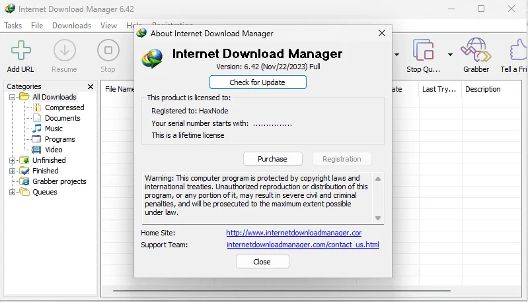Click the All Downloads folder icon

[24, 97]
